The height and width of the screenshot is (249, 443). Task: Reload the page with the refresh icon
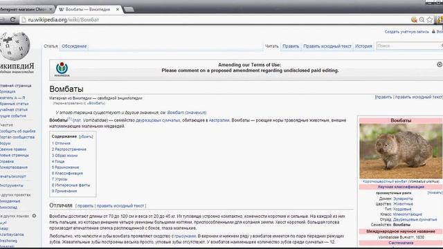(12, 19)
